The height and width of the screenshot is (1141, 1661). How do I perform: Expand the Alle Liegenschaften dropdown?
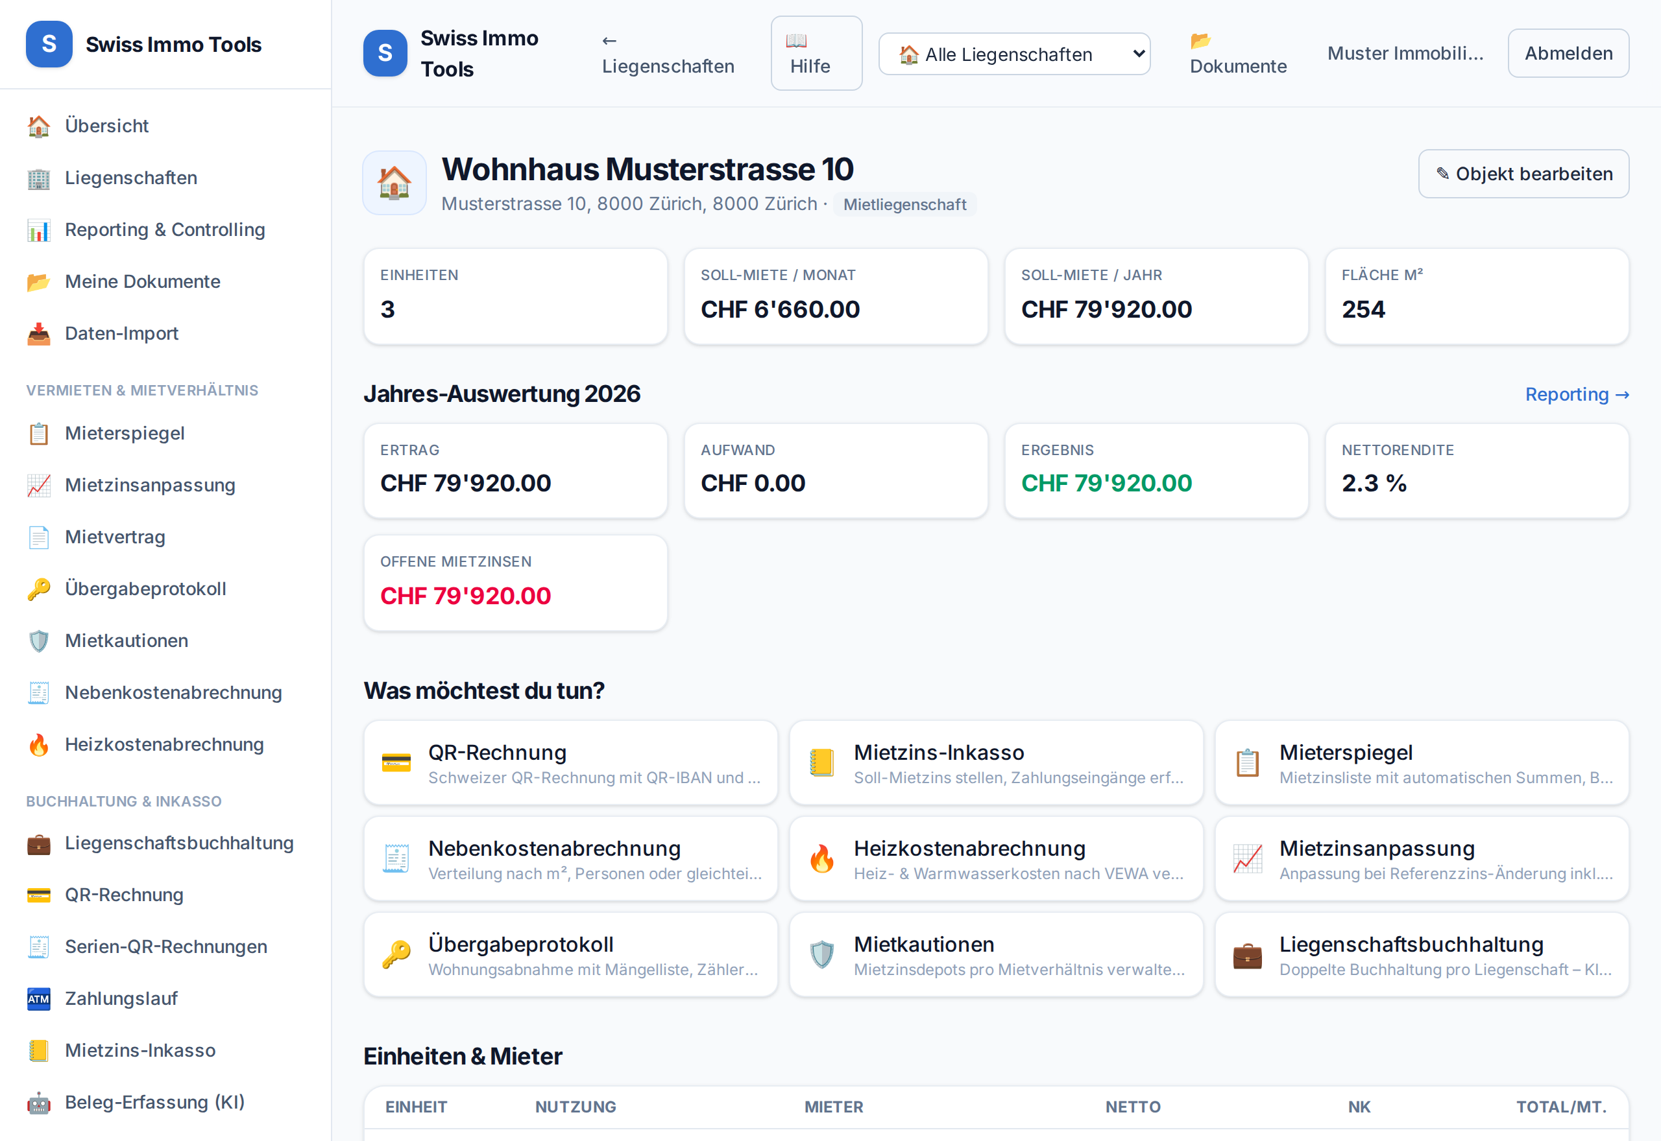pyautogui.click(x=1013, y=54)
